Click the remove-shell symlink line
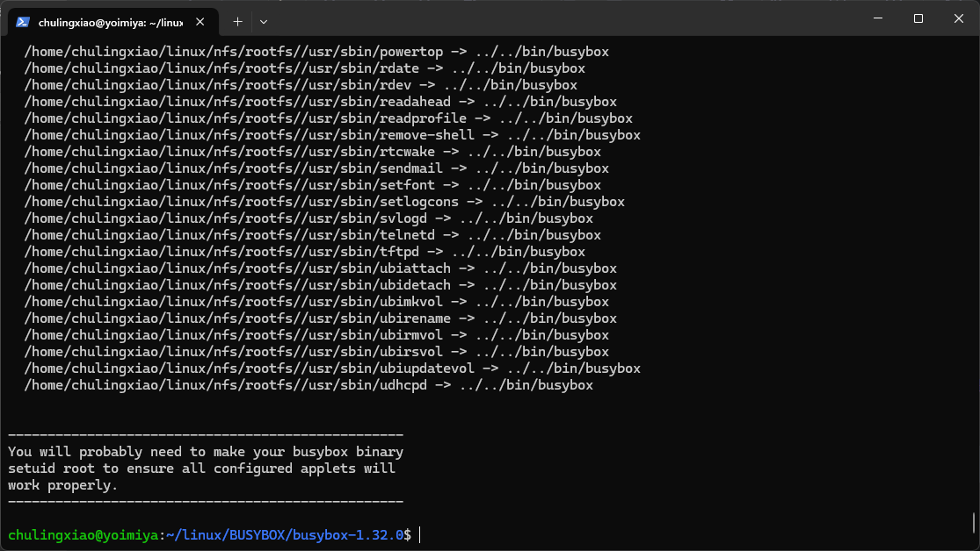The image size is (980, 551). point(332,135)
